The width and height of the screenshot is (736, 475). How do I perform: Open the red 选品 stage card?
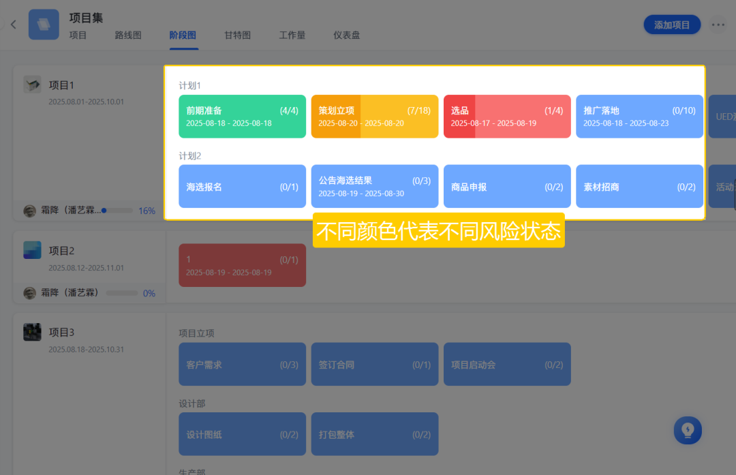tap(506, 117)
